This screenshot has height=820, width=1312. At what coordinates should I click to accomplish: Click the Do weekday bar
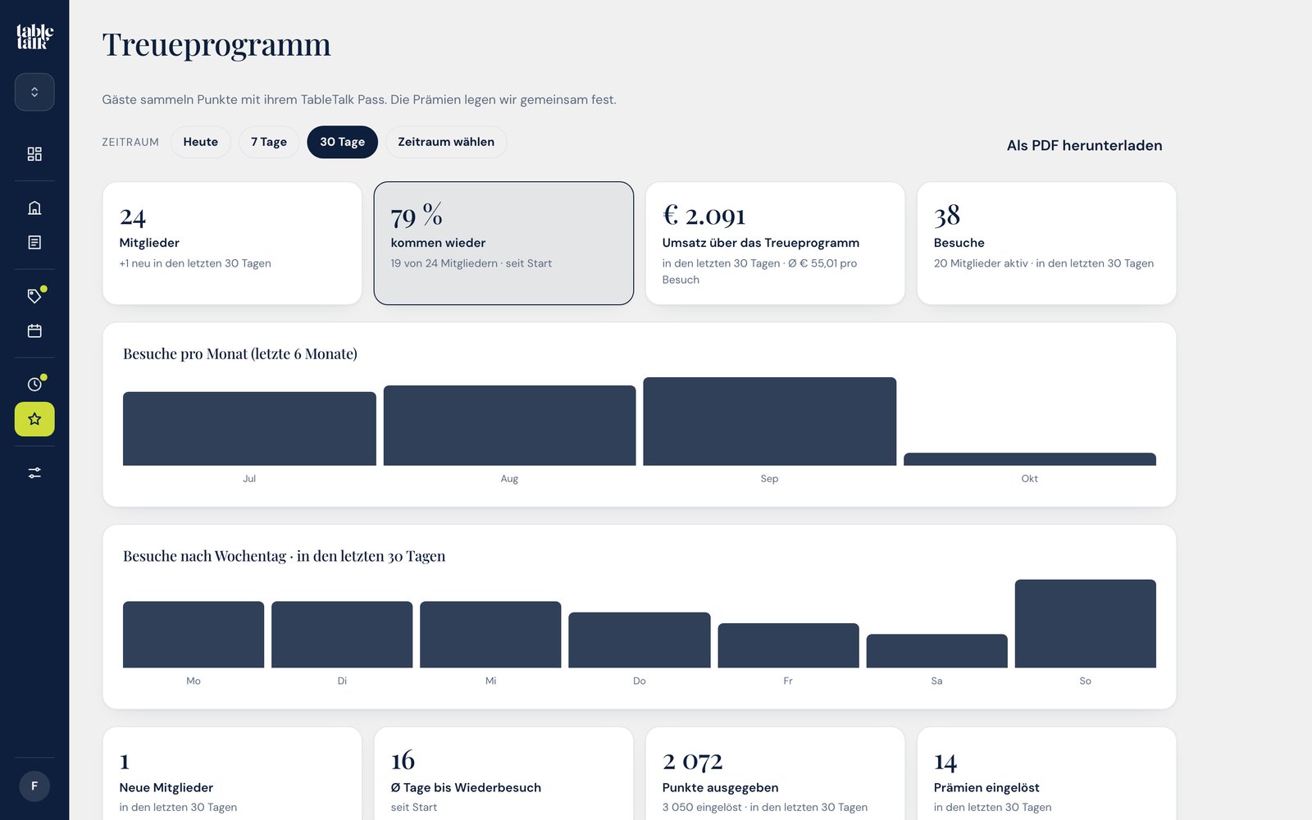tap(640, 640)
